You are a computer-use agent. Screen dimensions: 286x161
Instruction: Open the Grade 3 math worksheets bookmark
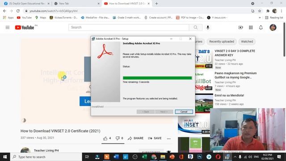coord(127,17)
